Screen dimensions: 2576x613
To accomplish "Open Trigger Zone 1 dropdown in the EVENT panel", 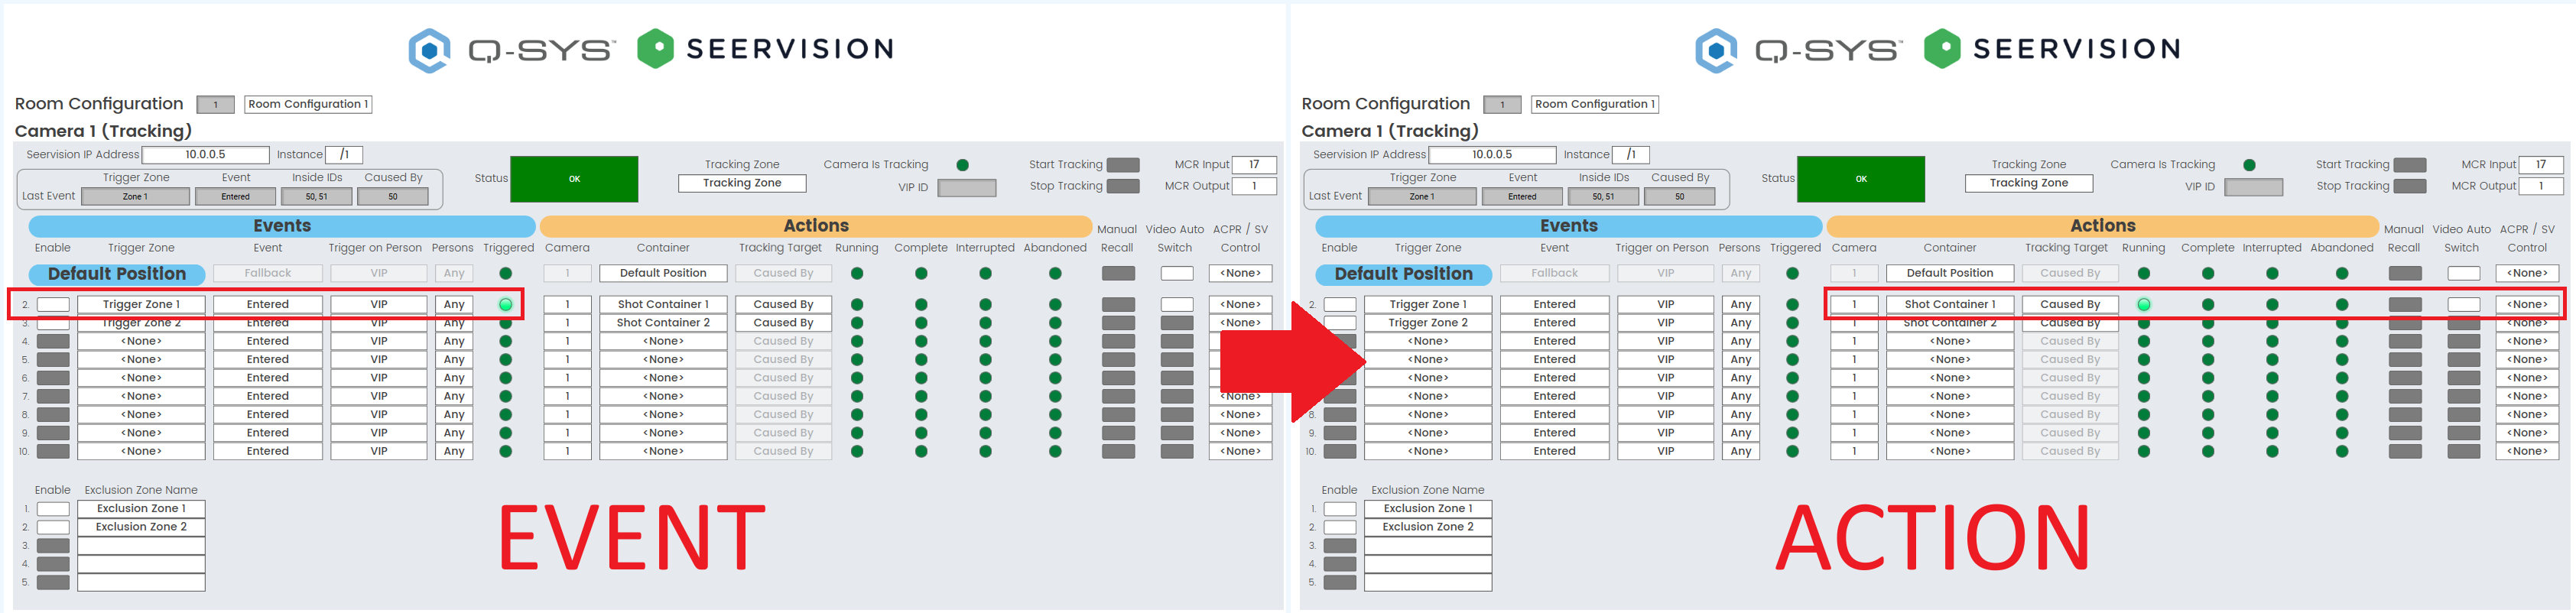I will (141, 304).
